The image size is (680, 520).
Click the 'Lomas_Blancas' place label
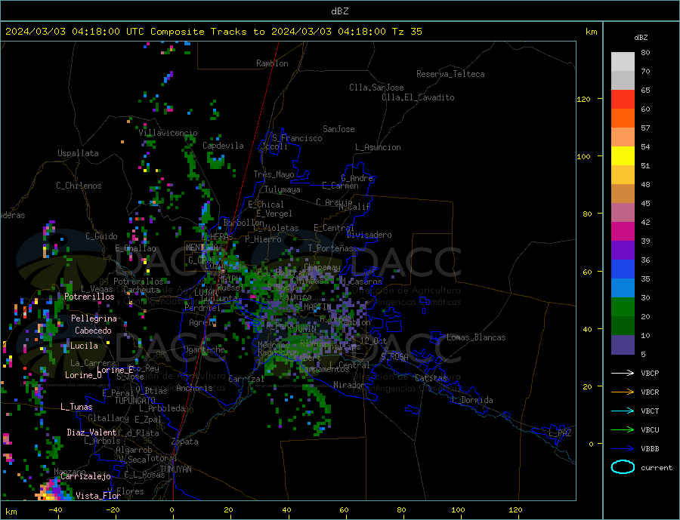tap(476, 337)
